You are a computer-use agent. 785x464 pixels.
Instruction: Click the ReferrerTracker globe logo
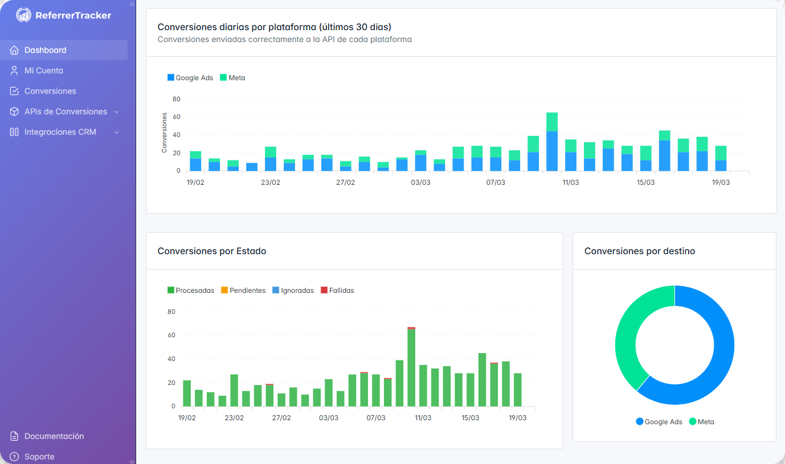coord(23,15)
